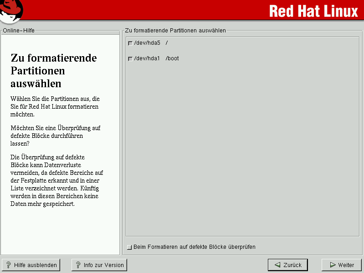This screenshot has width=364, height=273.
Task: Click the question mark icon on Hilfe ausblenden
Action: (x=9, y=265)
